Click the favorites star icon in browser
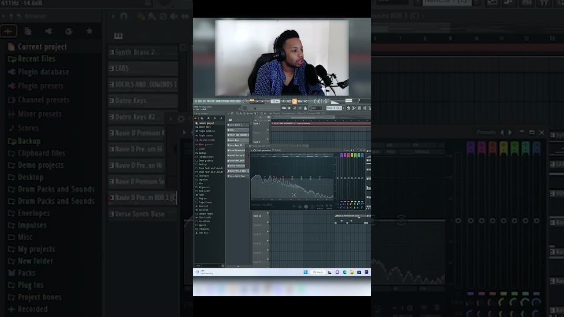 tap(221, 118)
